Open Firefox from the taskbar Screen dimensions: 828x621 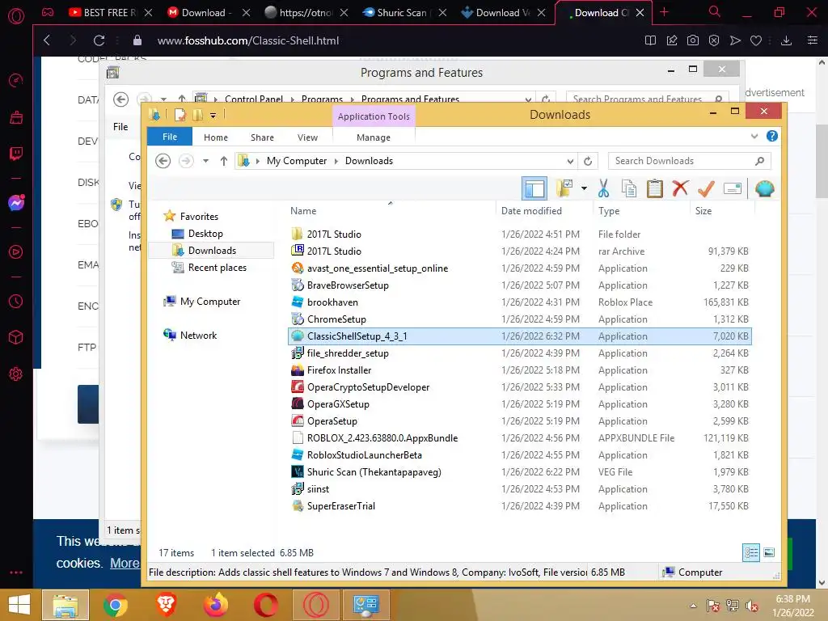[215, 605]
